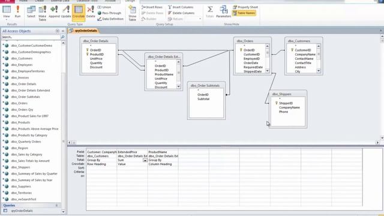Choose the Update query type
This screenshot has width=384, height=216.
pos(66,12)
